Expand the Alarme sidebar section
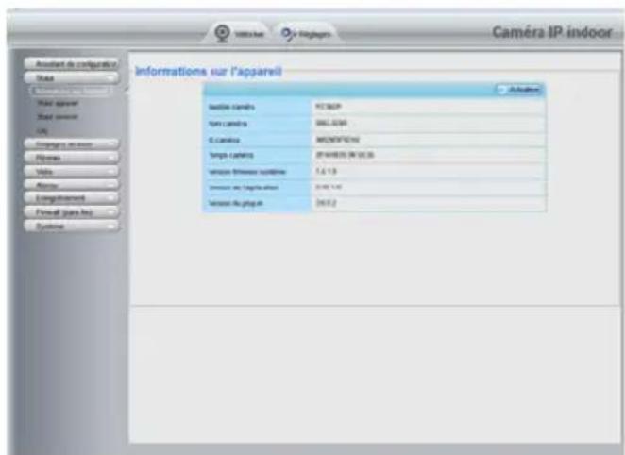This screenshot has height=455, width=625. pyautogui.click(x=72, y=185)
